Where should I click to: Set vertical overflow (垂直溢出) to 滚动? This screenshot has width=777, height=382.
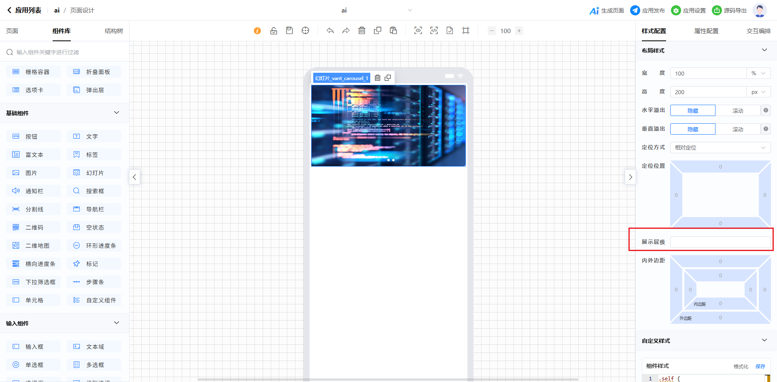pos(737,129)
